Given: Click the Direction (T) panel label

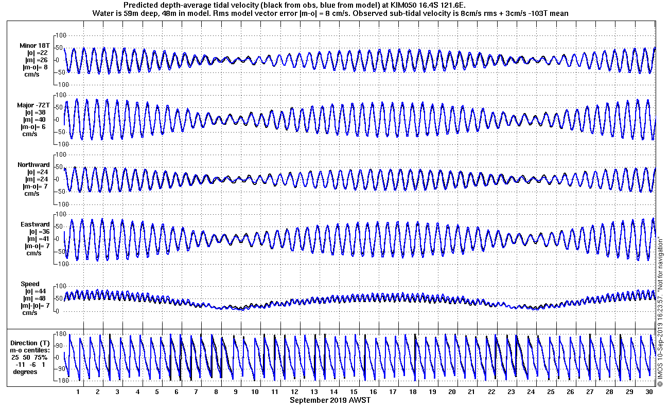Looking at the screenshot, I should [x=31, y=343].
